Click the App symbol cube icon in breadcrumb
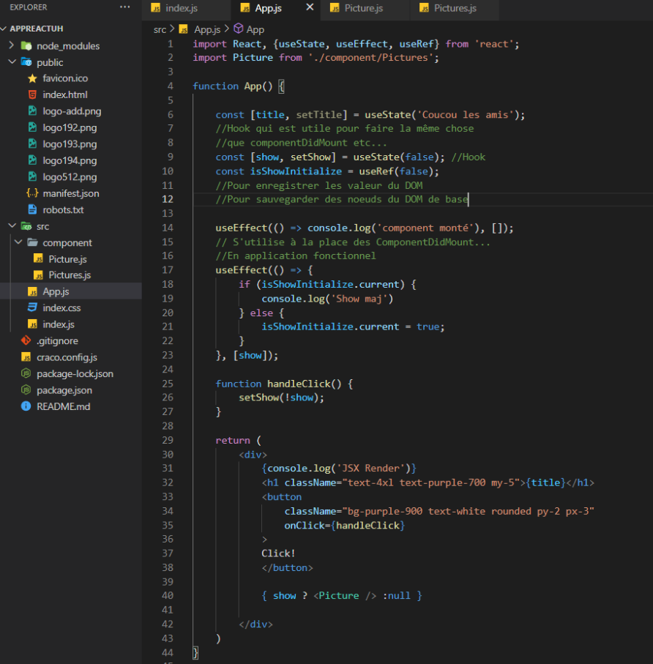Viewport: 653px width, 664px height. point(239,29)
